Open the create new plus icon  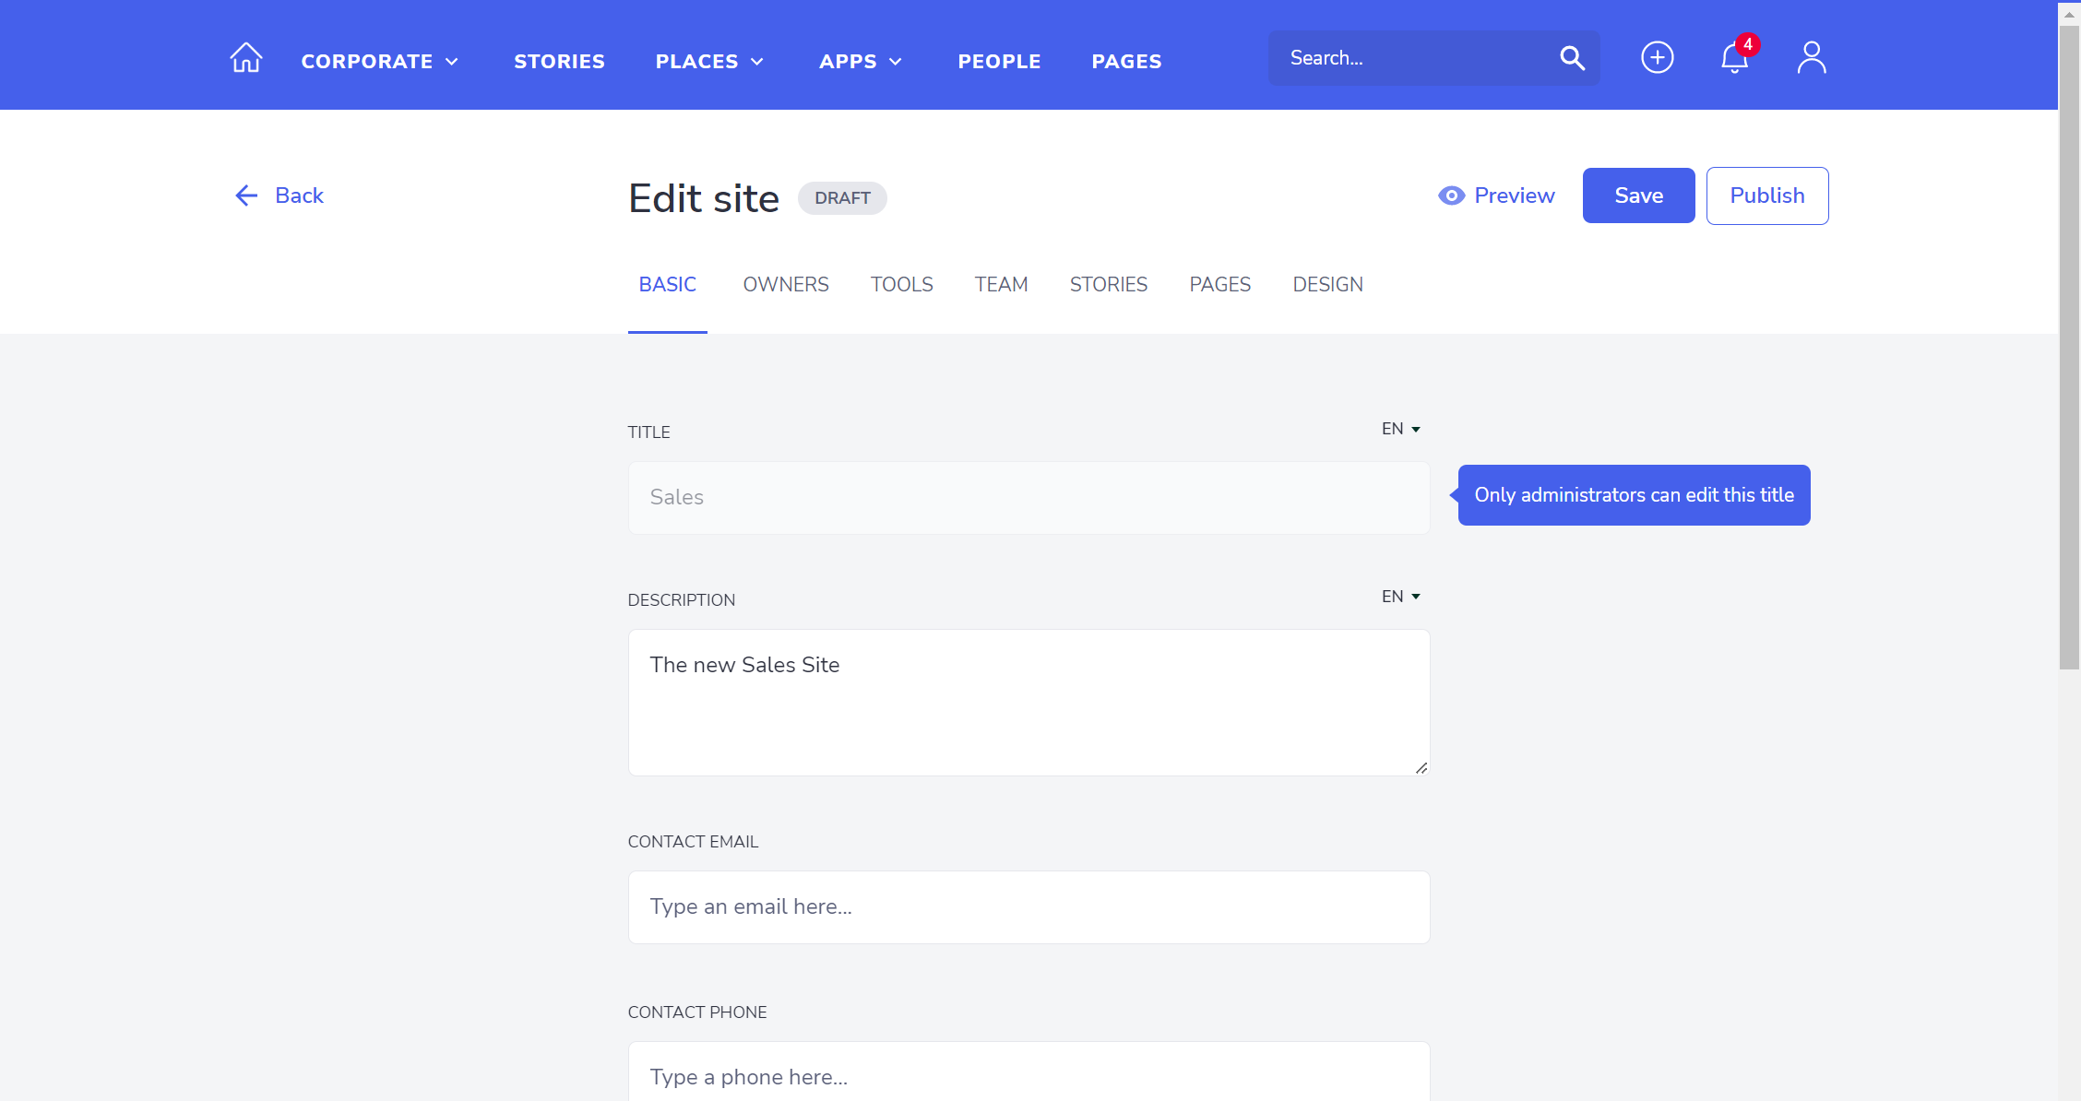click(1657, 57)
